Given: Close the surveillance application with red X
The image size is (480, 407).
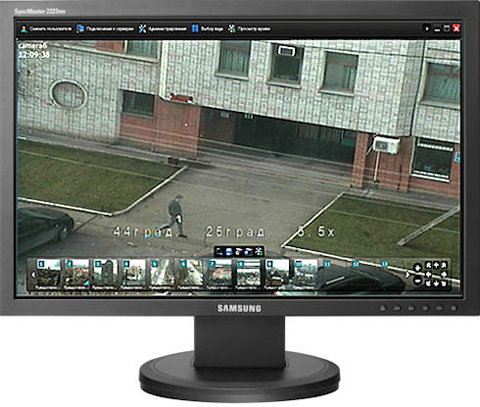Looking at the screenshot, I should pos(456,28).
